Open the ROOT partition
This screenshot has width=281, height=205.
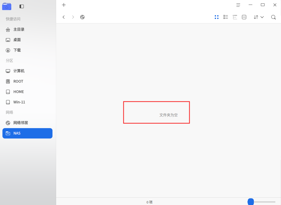tap(27, 81)
